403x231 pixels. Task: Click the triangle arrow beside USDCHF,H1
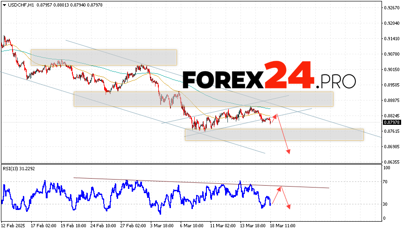click(x=4, y=4)
